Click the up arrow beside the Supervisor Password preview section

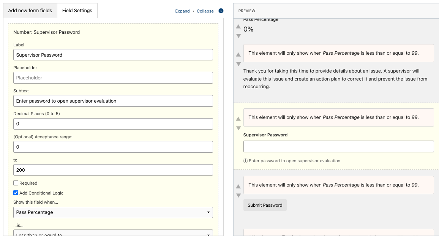(x=238, y=119)
